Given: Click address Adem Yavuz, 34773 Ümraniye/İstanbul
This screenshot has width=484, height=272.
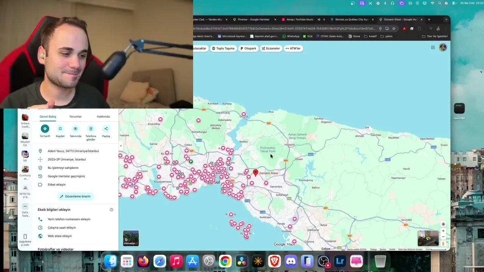Looking at the screenshot, I should (73, 151).
